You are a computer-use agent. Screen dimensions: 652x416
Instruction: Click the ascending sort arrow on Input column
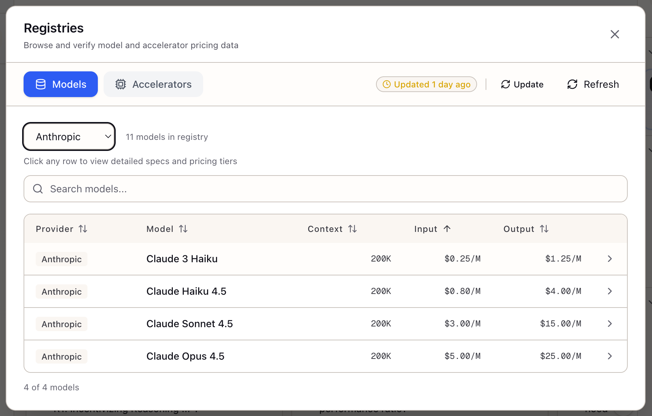point(447,229)
